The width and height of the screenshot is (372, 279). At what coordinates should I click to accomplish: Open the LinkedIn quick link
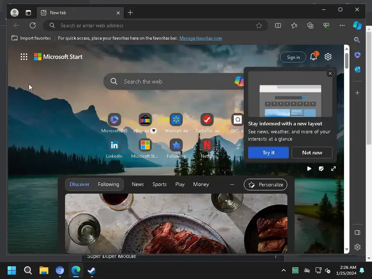(x=114, y=149)
